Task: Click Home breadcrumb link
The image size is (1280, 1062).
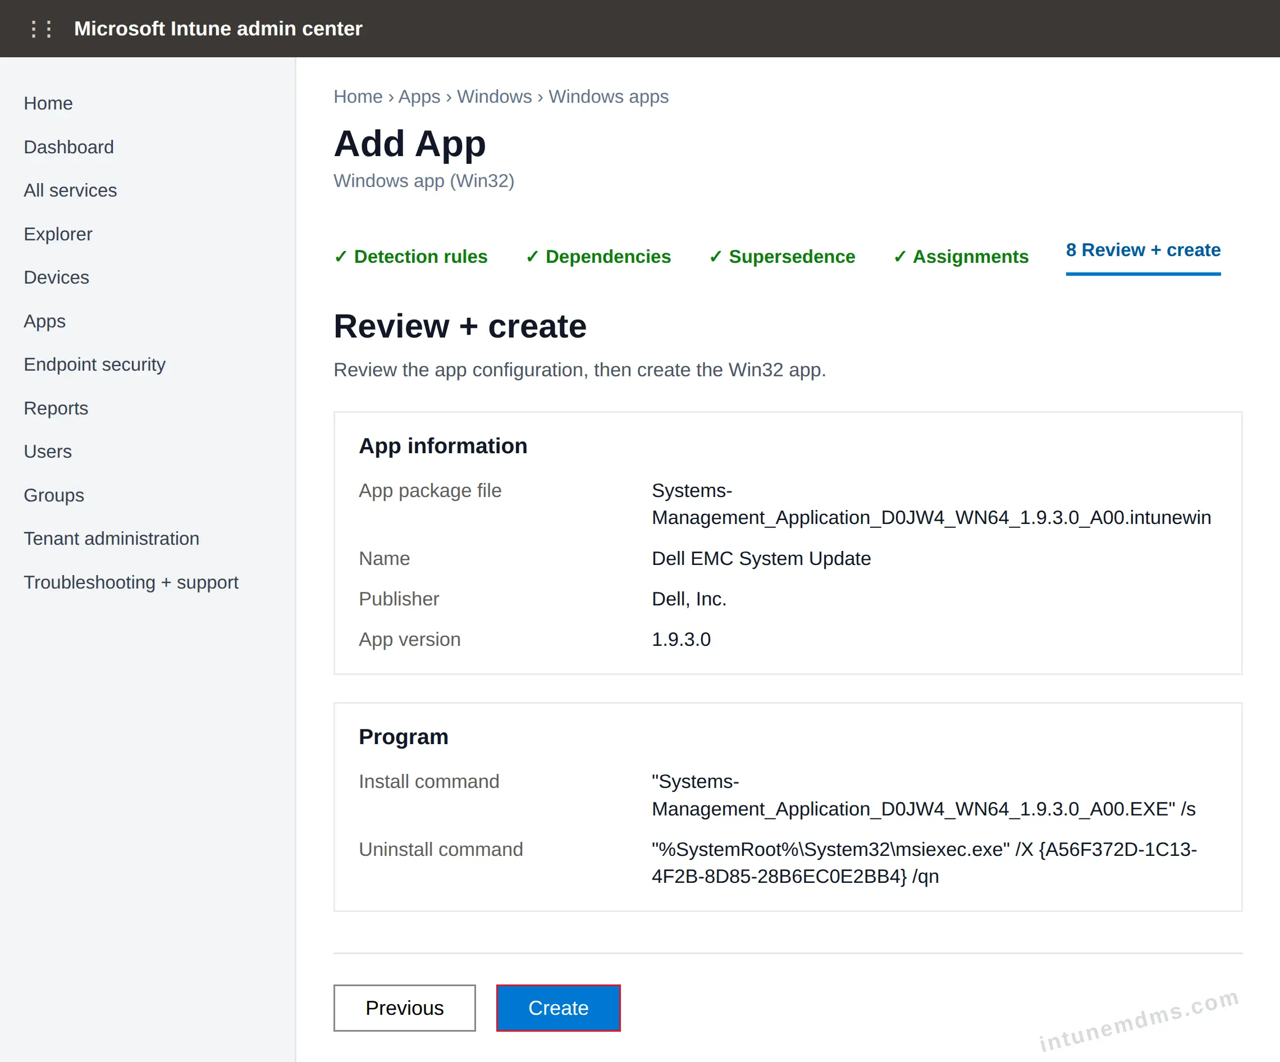Action: click(x=358, y=97)
